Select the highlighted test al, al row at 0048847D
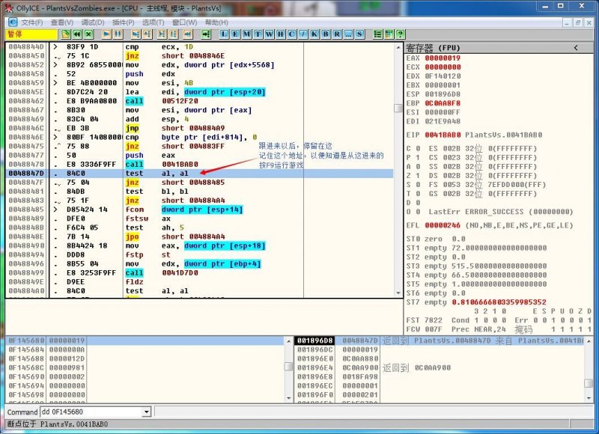Screen dimensions: 599x434 [199, 174]
